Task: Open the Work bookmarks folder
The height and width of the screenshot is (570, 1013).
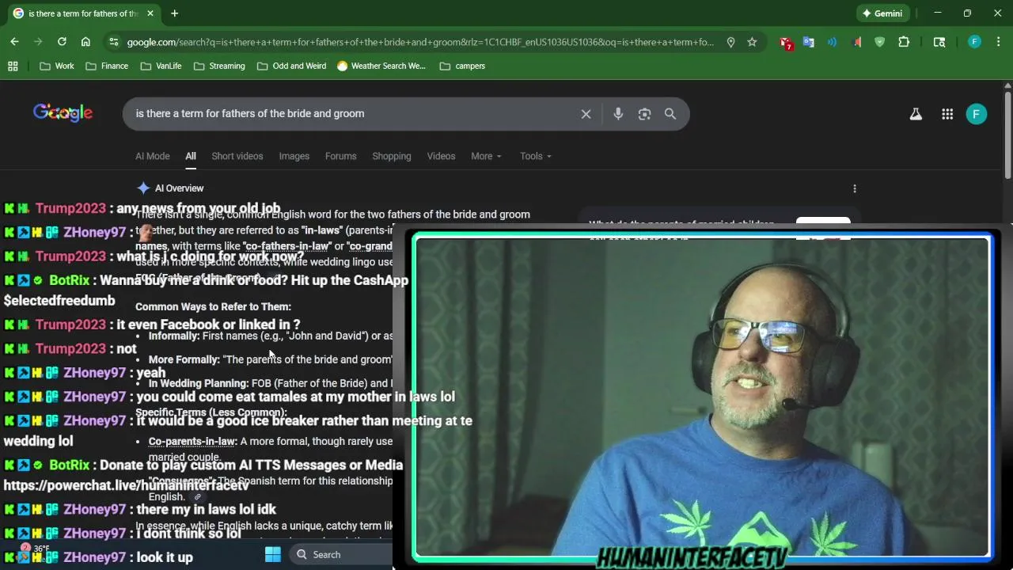Action: [56, 66]
